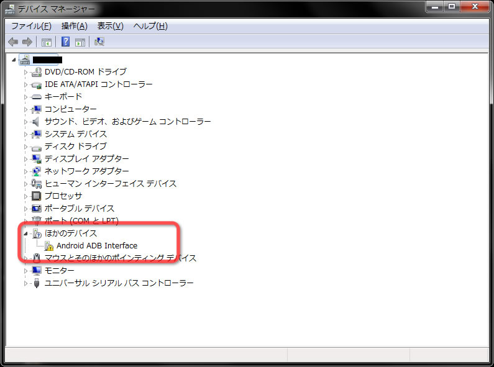
Task: Expand キーボード category
Action: [x=26, y=97]
